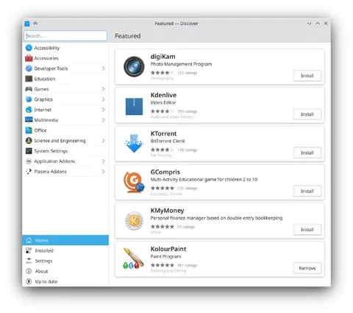Click the Settings sliders icon
The image size is (353, 313).
(x=29, y=261)
